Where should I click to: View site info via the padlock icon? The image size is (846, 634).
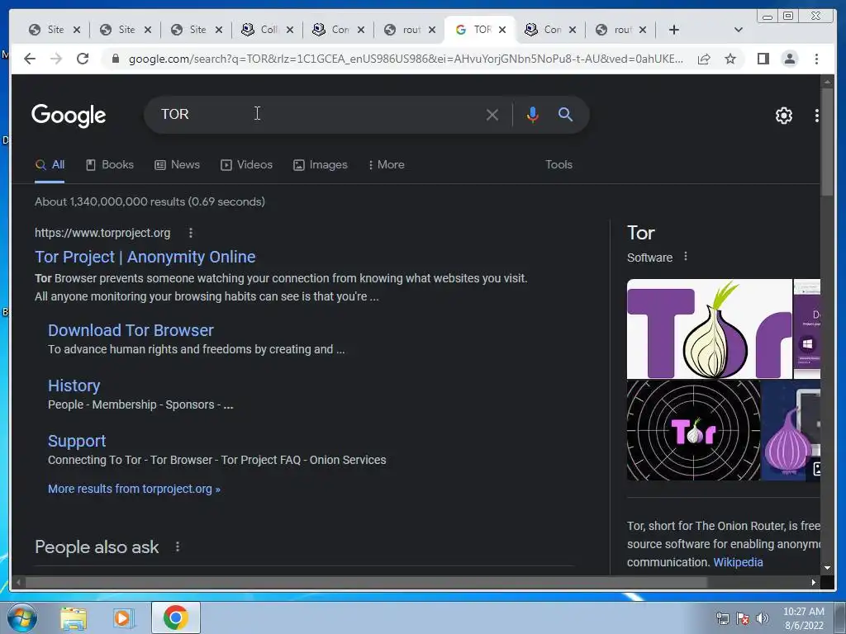pos(115,59)
